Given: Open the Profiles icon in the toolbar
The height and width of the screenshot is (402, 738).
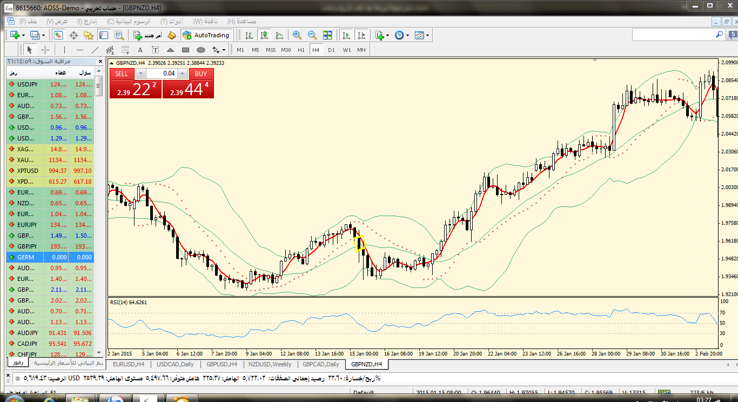Looking at the screenshot, I should [x=35, y=35].
